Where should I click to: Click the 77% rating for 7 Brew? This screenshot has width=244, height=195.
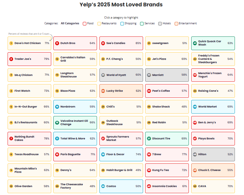184,154
